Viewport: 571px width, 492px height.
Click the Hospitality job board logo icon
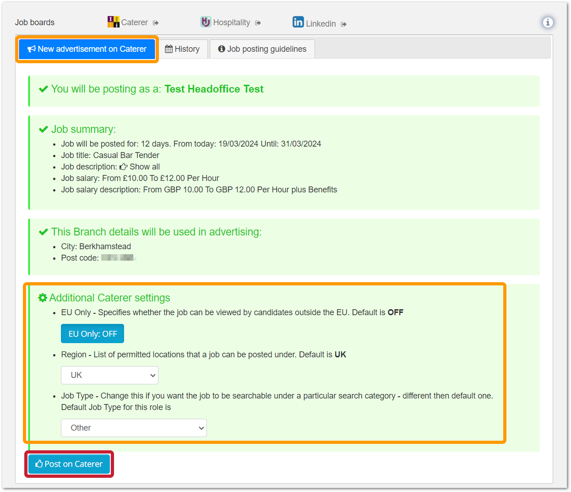pyautogui.click(x=206, y=22)
